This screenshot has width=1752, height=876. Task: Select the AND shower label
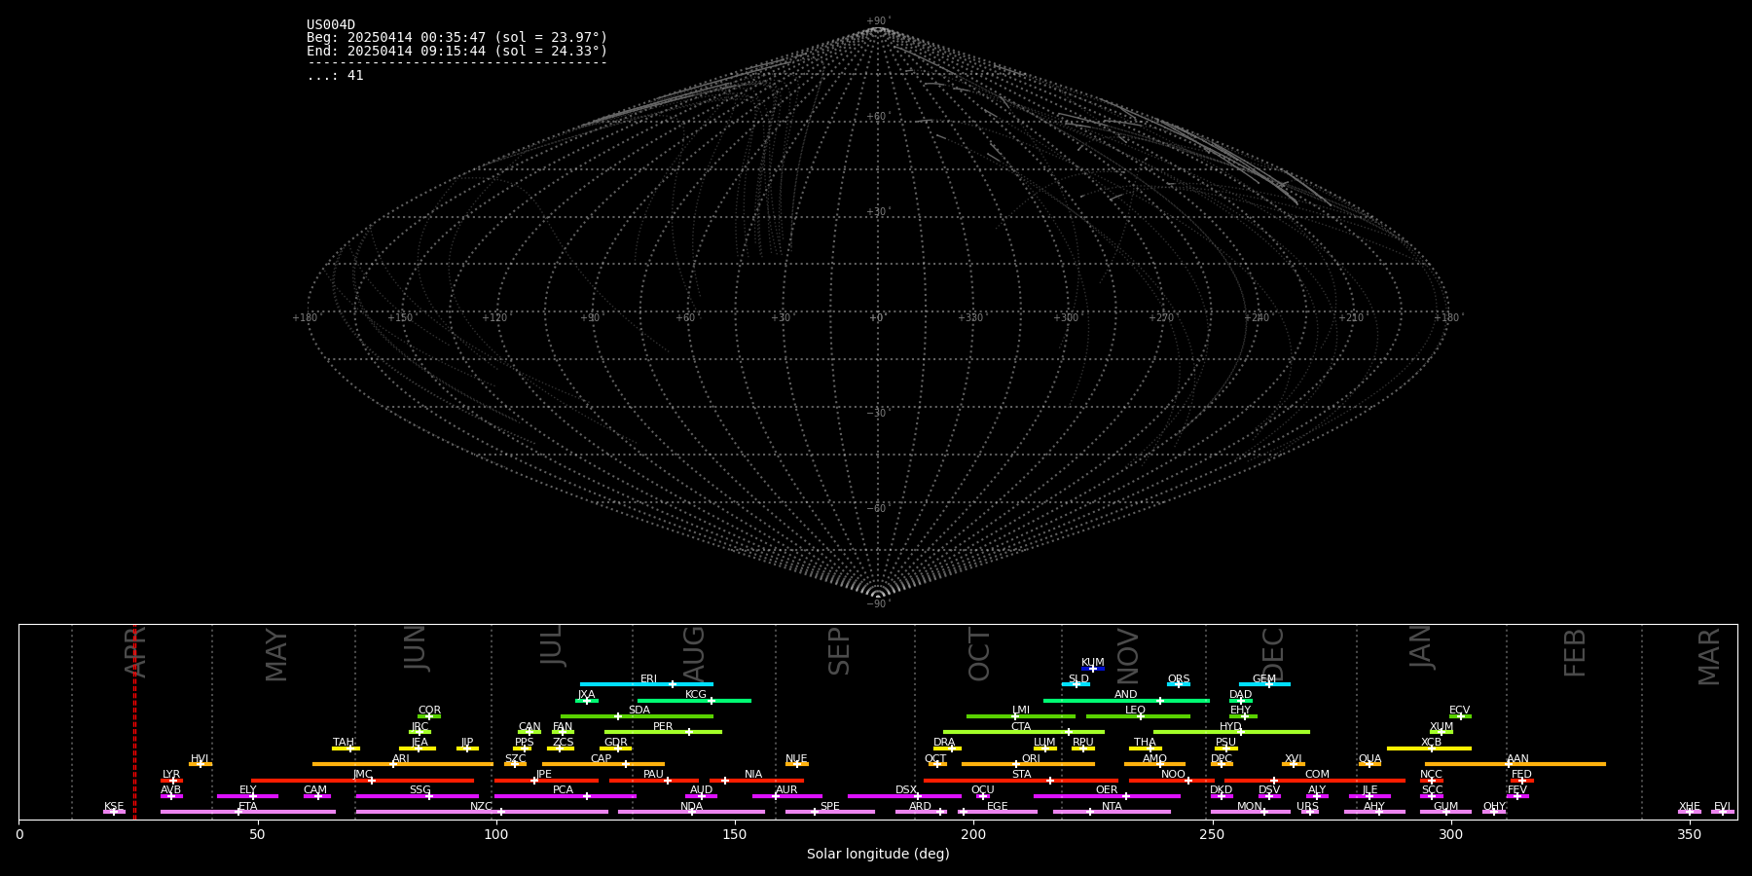[1126, 694]
